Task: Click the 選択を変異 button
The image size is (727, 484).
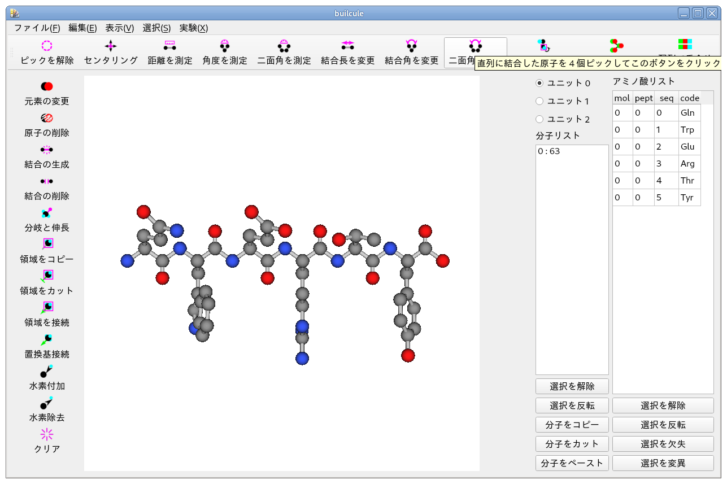Action: [663, 463]
